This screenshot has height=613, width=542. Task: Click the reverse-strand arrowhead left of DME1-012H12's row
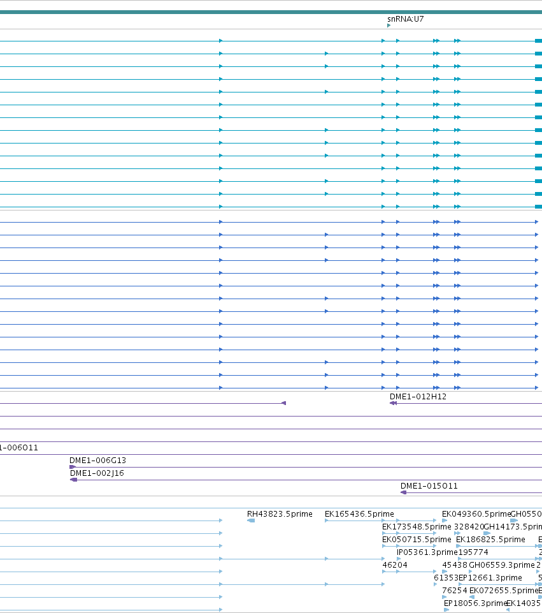284,403
